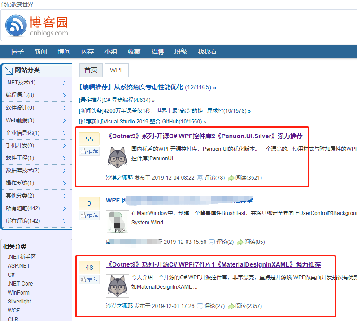
Task: Open 最多推荐 C# 异步编程 link
Action: (x=117, y=100)
